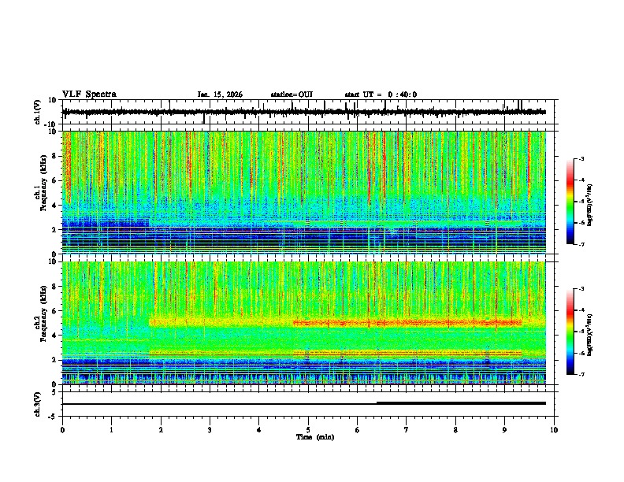The width and height of the screenshot is (624, 482).
Task: Click the "VLF Spectra" title text
Action: [x=89, y=95]
